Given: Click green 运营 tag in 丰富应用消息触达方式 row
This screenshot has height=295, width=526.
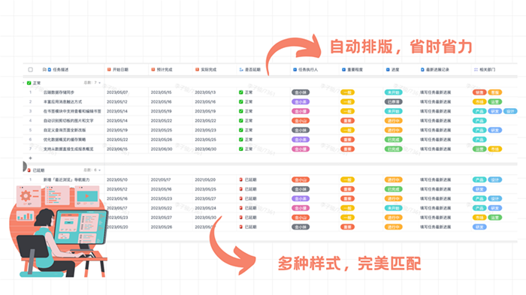Looking at the screenshot, I should (x=494, y=101).
